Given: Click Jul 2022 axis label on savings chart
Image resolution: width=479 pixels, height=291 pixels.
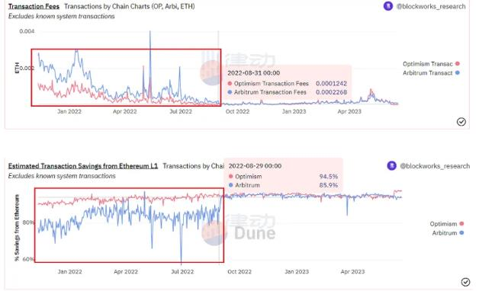Looking at the screenshot, I should 182,272.
